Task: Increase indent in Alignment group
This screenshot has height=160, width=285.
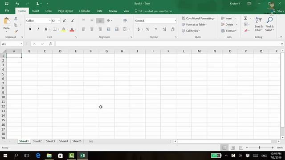Action: [117, 29]
